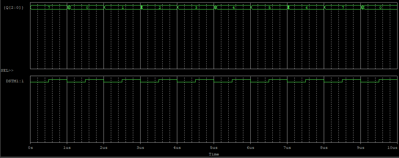The width and height of the screenshot is (399, 158).
Task: Click the 4us time axis label
Action: point(177,148)
